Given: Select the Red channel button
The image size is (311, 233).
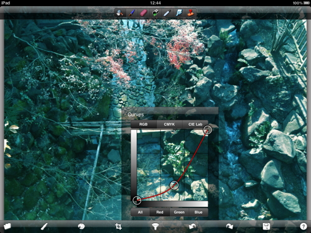Looking at the screenshot, I should pos(160,212).
